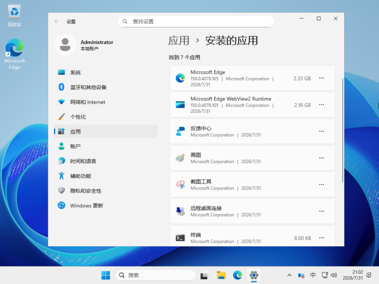The width and height of the screenshot is (379, 284).
Task: Click the 远程桌面连接 app icon
Action: (x=180, y=211)
